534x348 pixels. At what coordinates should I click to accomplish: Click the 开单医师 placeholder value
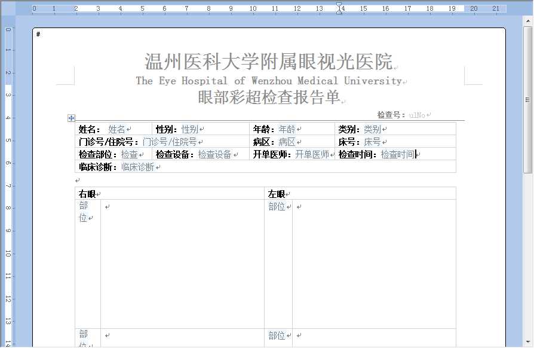312,154
